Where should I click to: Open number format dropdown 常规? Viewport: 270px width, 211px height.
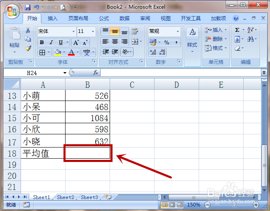pyautogui.click(x=178, y=31)
